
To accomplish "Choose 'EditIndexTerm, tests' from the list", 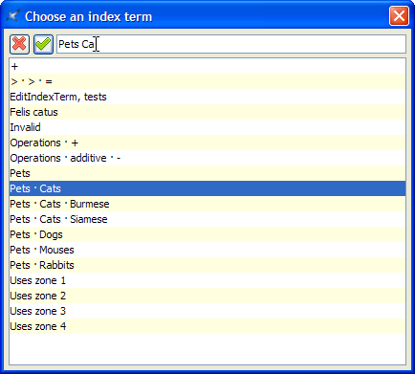I will pyautogui.click(x=207, y=97).
